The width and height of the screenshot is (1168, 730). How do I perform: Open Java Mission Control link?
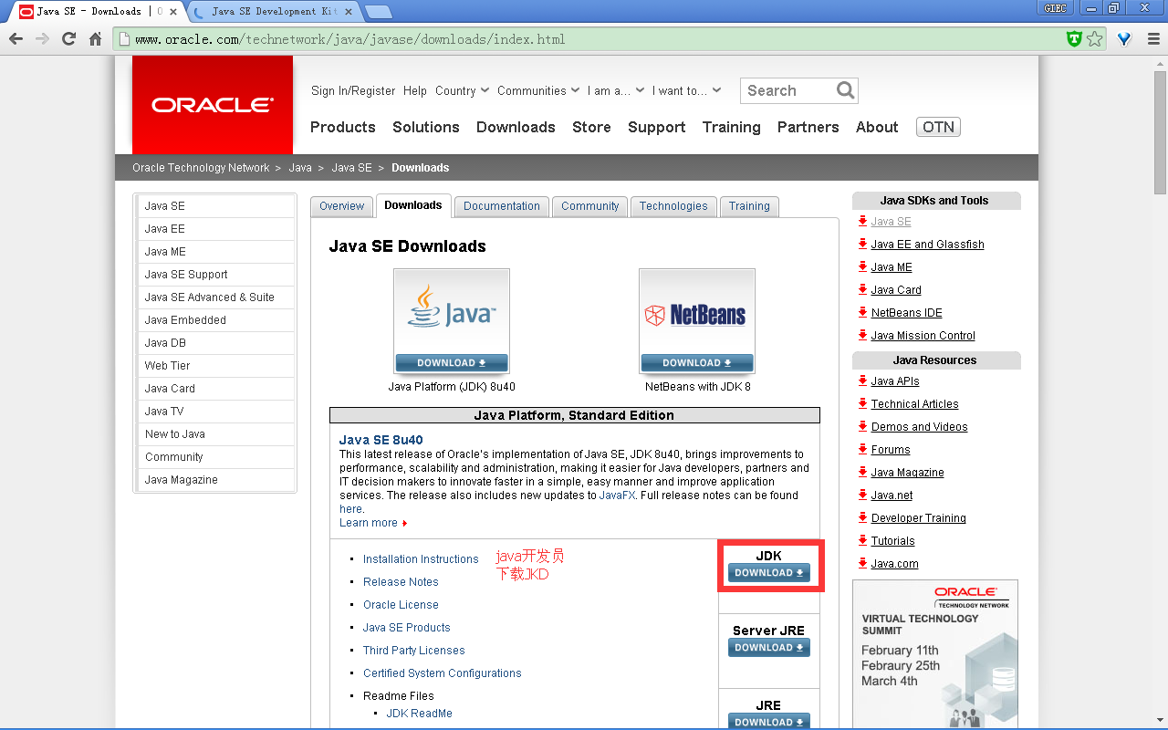pyautogui.click(x=923, y=335)
